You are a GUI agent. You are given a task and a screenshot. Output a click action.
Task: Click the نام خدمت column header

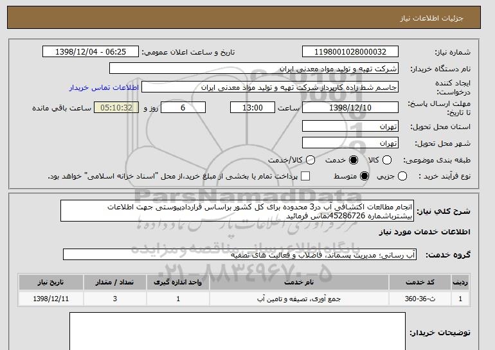(x=299, y=282)
